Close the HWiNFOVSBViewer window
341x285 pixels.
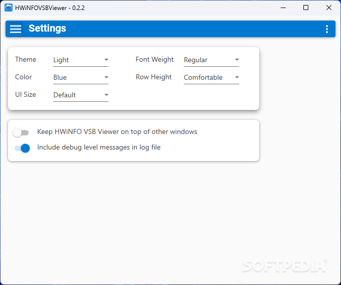coord(329,8)
